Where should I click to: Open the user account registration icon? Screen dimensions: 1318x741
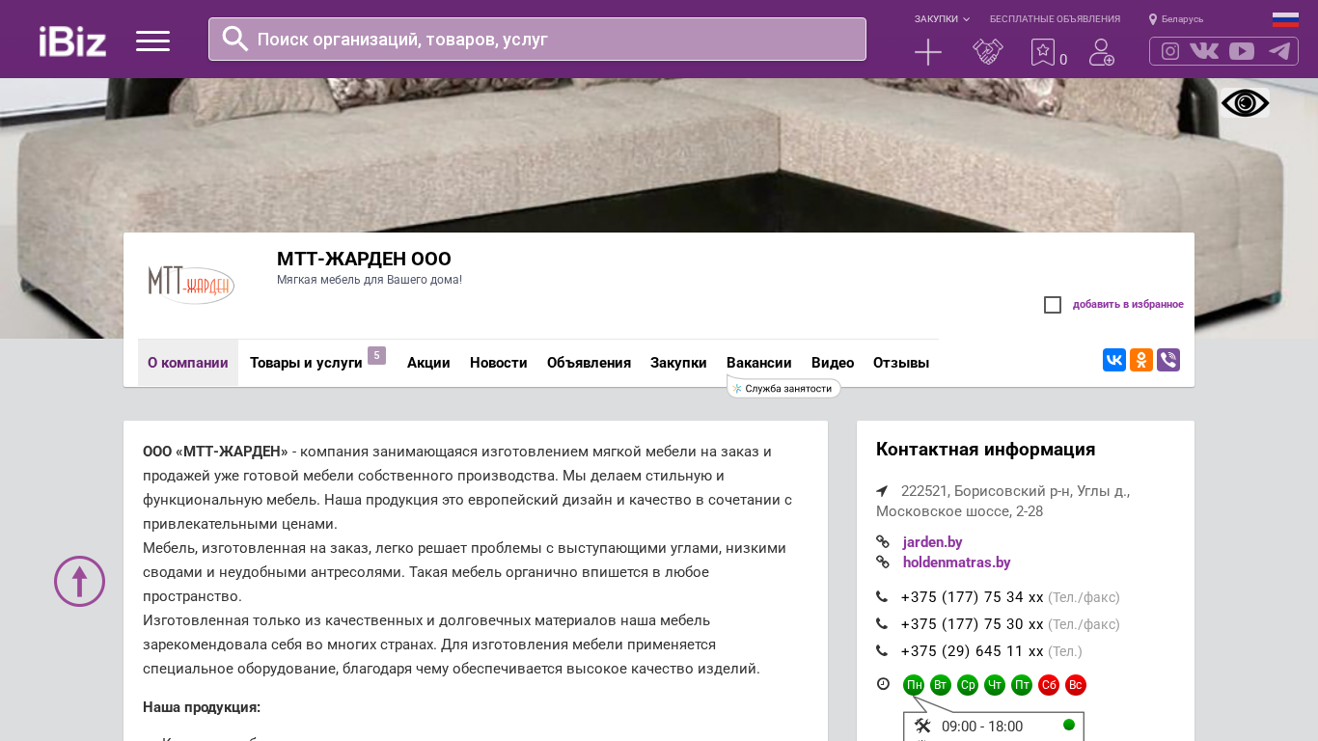click(x=1102, y=52)
